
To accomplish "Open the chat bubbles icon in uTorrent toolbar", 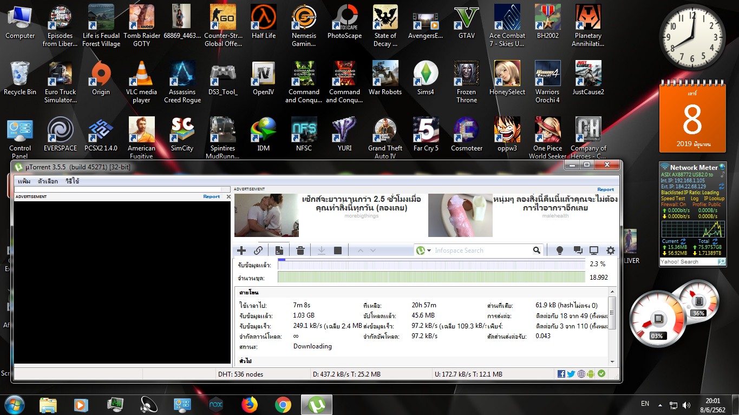I will point(578,251).
